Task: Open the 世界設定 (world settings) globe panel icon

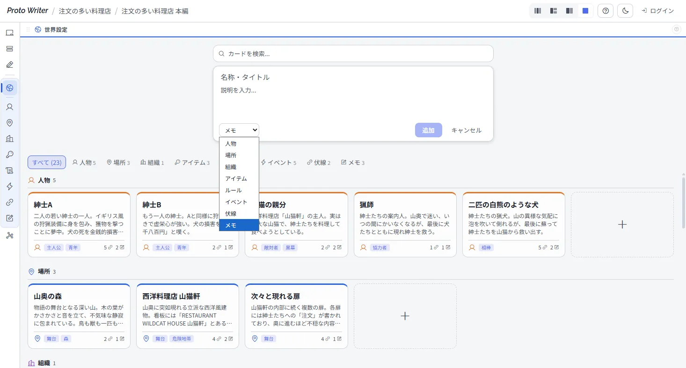Action: pos(10,87)
